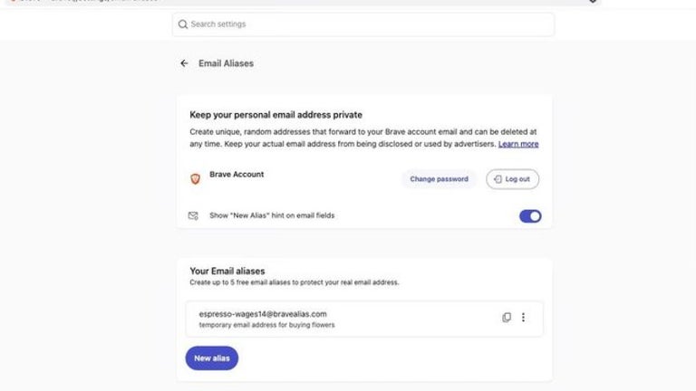Click the Change password button
The height and width of the screenshot is (391, 696).
pos(439,179)
